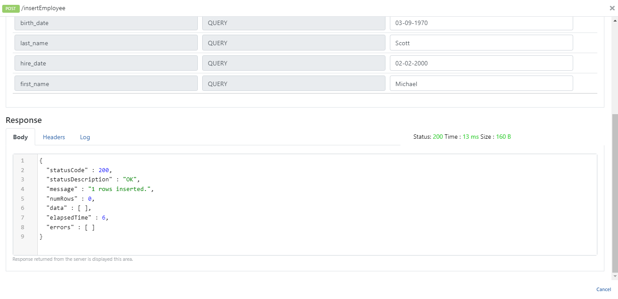
Task: Click the first_name parameter name box
Action: [106, 83]
